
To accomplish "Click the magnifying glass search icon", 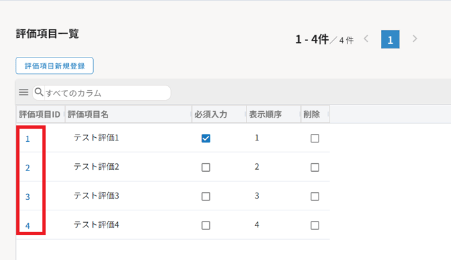I will (39, 92).
